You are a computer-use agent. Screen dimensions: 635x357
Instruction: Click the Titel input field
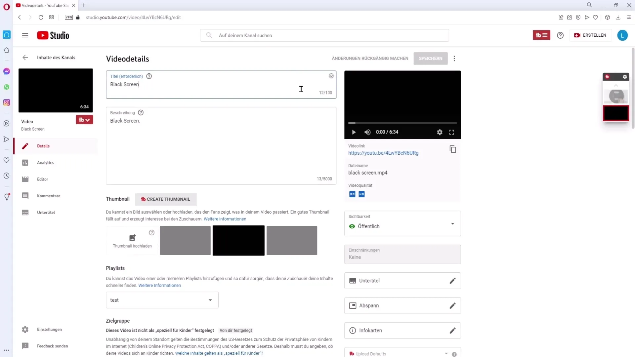pos(221,85)
